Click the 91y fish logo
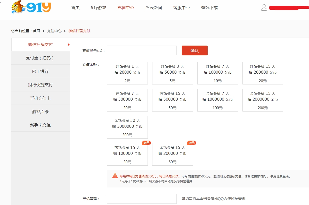 click(31, 8)
